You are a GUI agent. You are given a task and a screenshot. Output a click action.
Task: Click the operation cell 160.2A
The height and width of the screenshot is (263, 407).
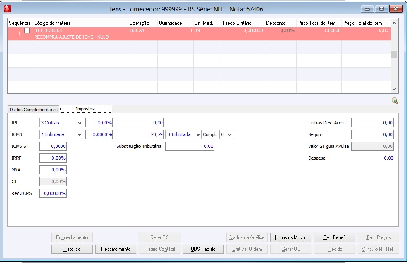[x=137, y=30]
